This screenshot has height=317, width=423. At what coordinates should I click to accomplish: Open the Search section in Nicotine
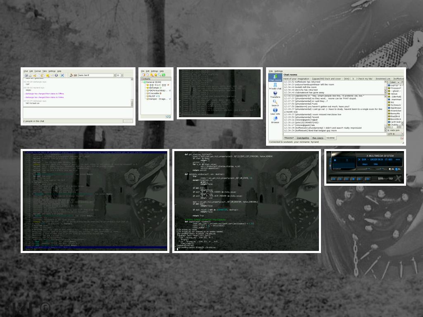pyautogui.click(x=275, y=103)
